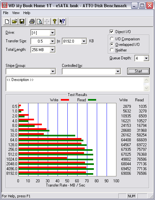Image resolution: width=155 pixels, height=200 pixels.
Task: Click the yellow question mark About icon
Action: 55,21
